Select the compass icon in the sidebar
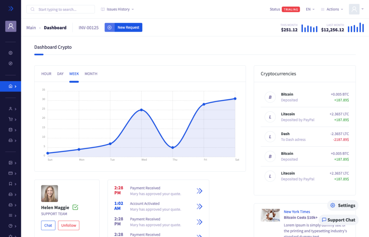This screenshot has height=237, width=369. tap(10, 63)
